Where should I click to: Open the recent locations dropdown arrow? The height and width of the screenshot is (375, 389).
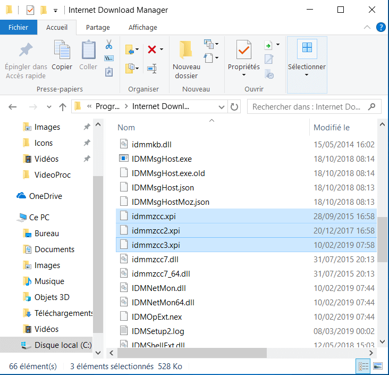[x=49, y=107]
